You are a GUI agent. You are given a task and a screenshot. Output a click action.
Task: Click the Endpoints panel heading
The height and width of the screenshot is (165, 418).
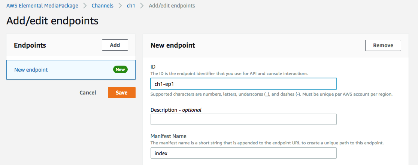point(30,45)
